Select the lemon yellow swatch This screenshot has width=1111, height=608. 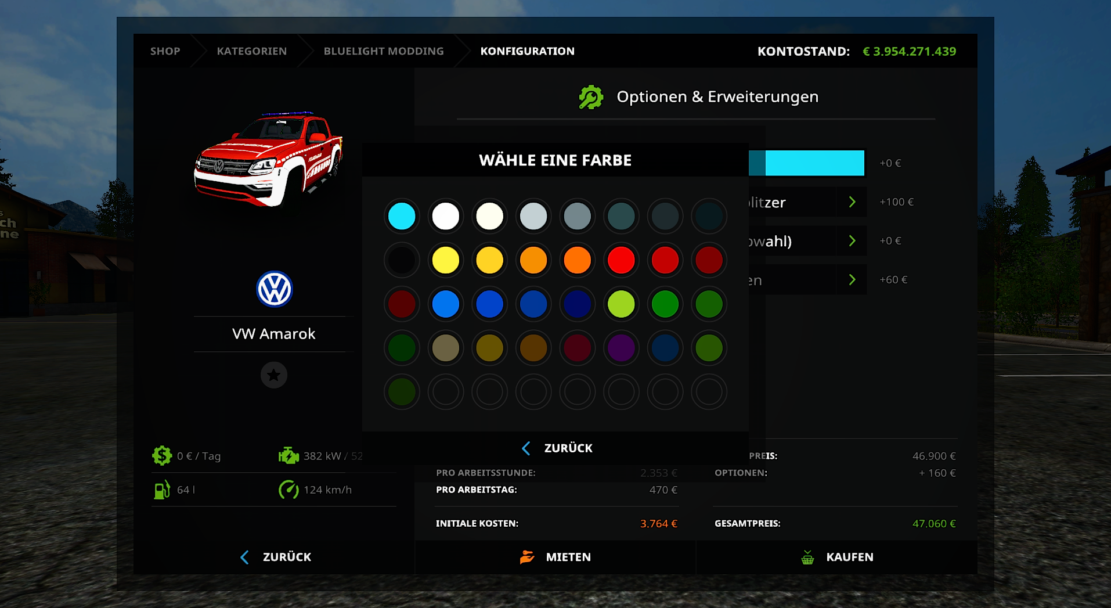pyautogui.click(x=446, y=260)
